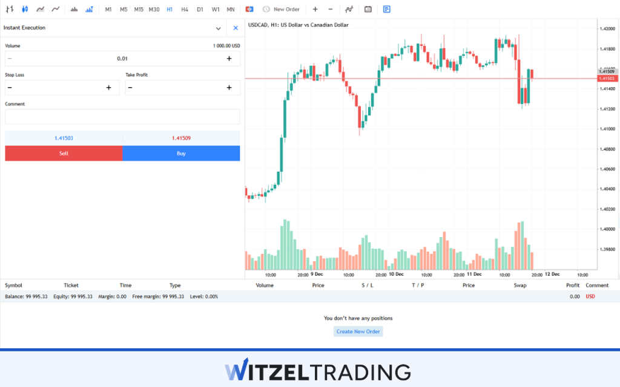Click the USDCAD flag symbol icon

point(249,9)
